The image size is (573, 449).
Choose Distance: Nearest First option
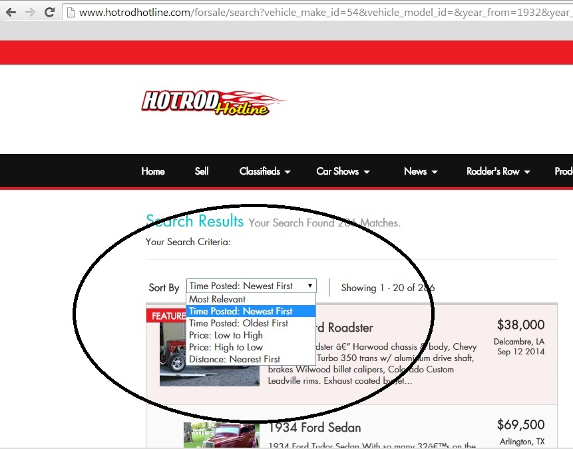234,359
